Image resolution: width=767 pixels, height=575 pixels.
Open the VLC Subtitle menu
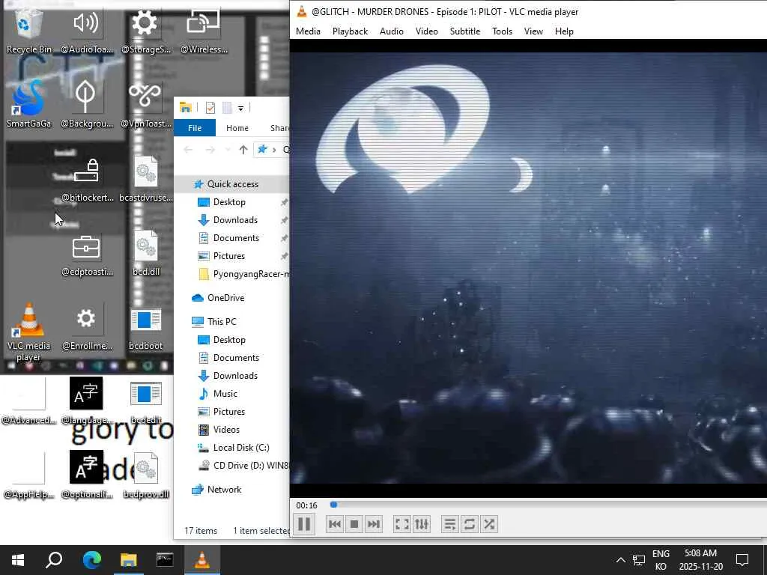pyautogui.click(x=464, y=31)
